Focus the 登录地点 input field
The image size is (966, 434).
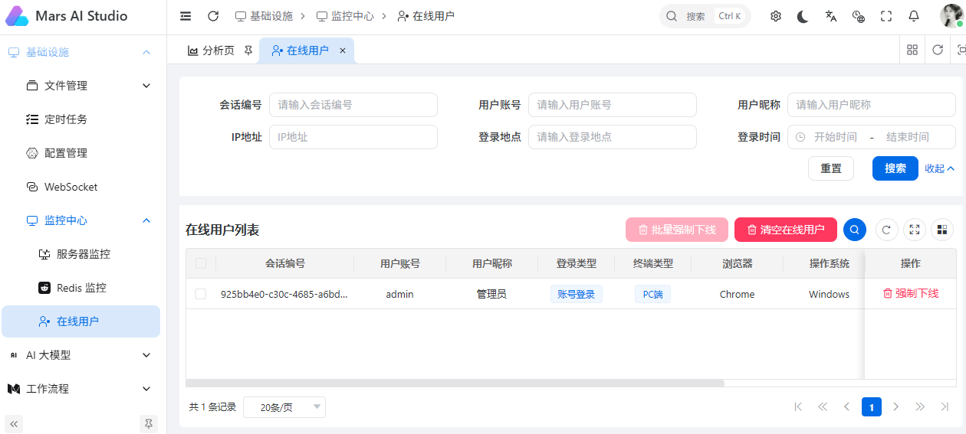613,137
